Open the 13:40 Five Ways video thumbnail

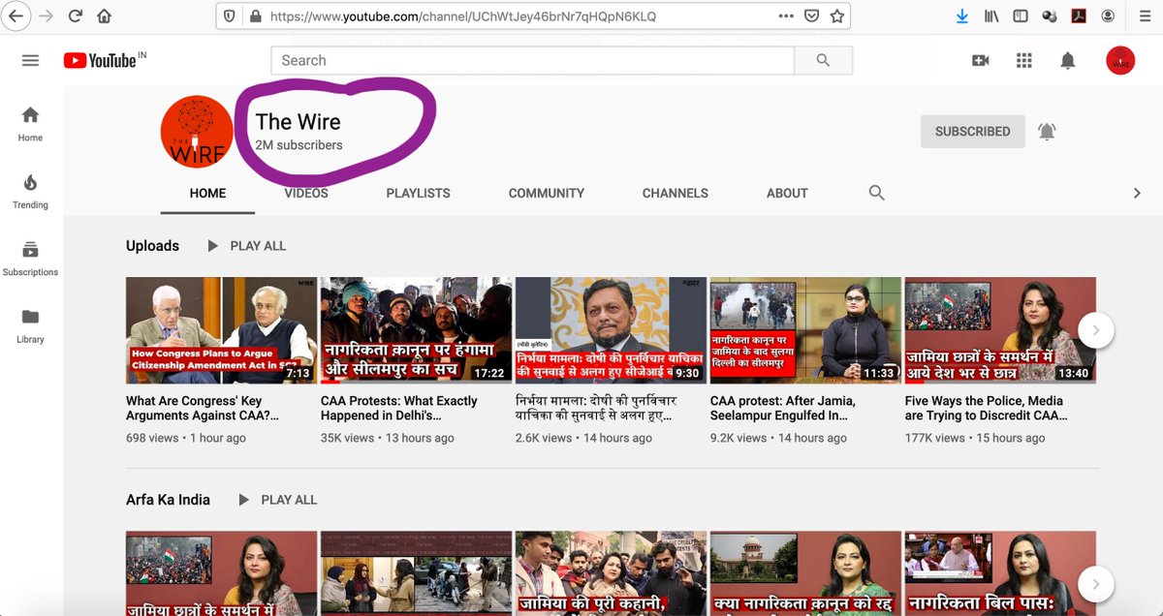(1000, 330)
